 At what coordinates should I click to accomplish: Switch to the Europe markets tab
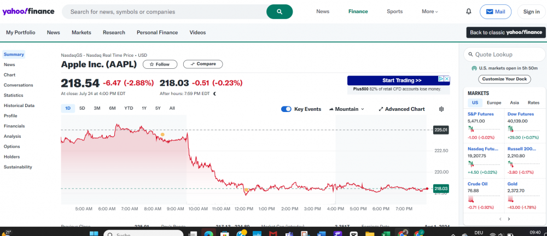494,103
